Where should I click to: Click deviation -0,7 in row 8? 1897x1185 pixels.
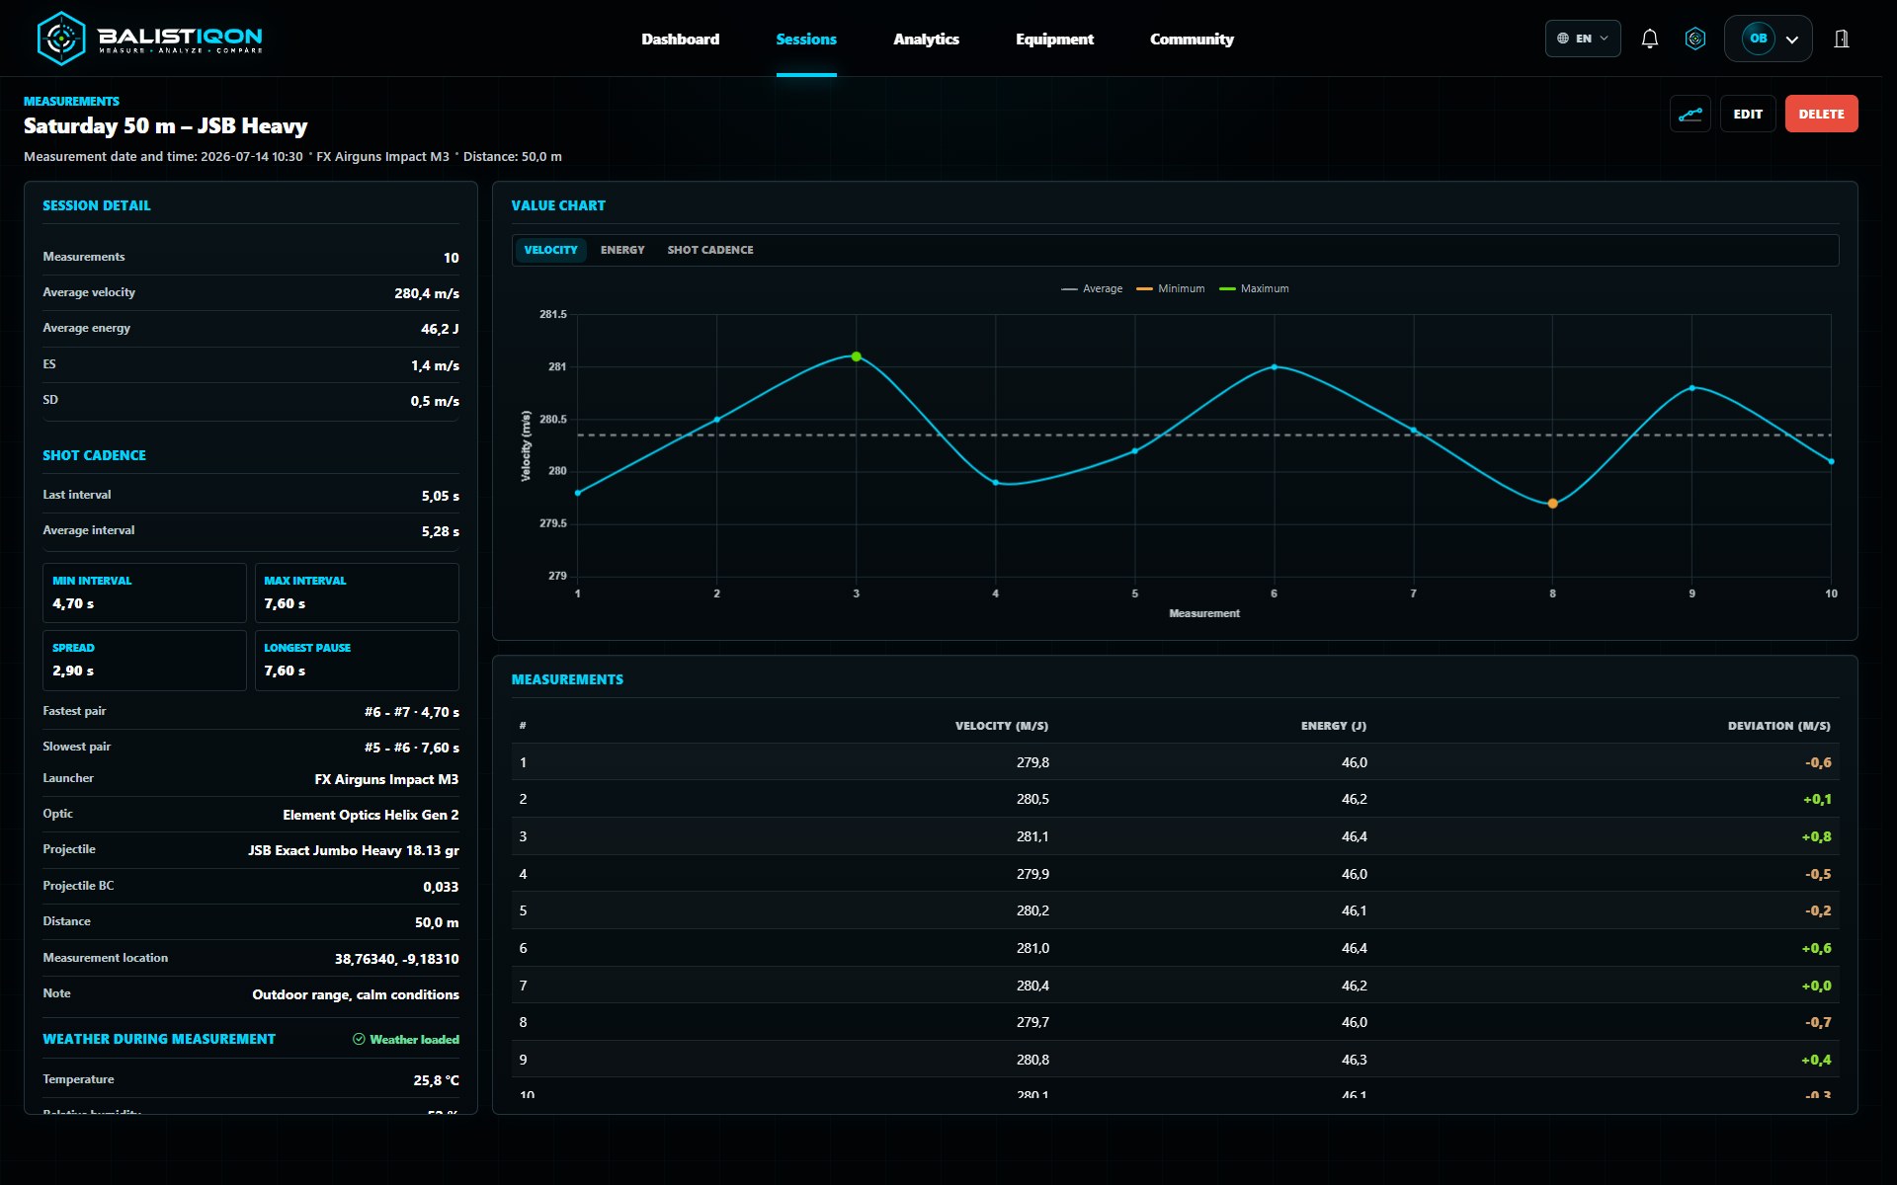1818,1022
